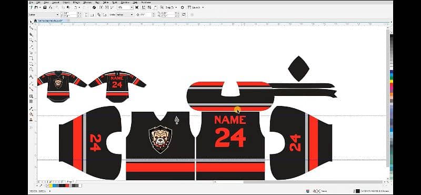Open the Welcome screen home icon
421x195 pixels.
[x=35, y=21]
